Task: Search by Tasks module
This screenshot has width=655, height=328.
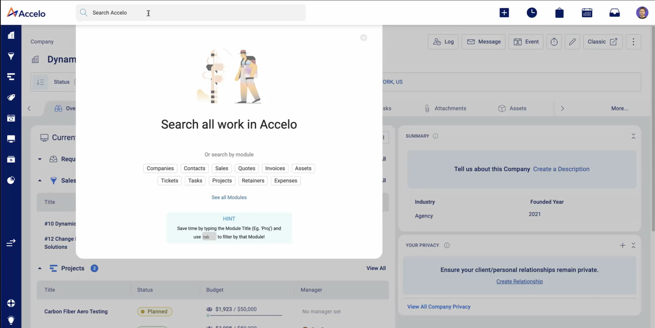Action: click(x=195, y=181)
